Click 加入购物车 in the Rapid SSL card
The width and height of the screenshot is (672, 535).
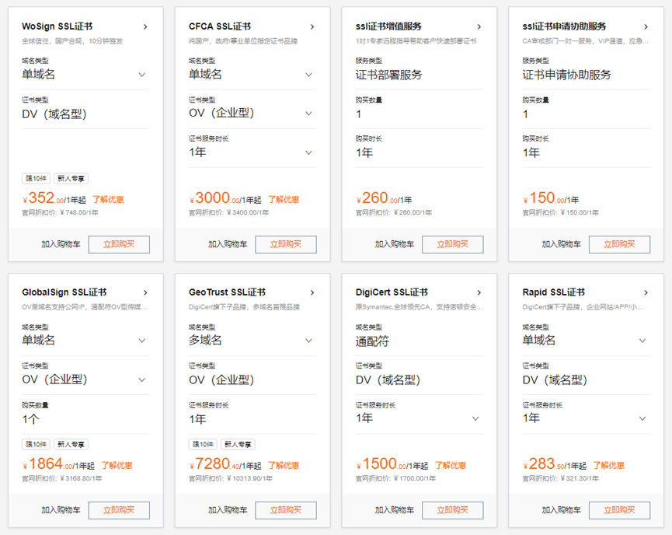pyautogui.click(x=562, y=510)
